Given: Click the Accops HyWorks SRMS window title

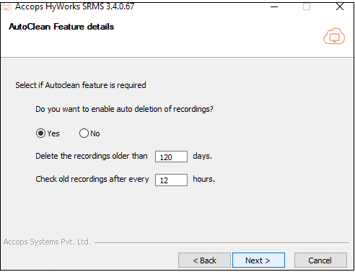Looking at the screenshot, I should [x=74, y=6].
